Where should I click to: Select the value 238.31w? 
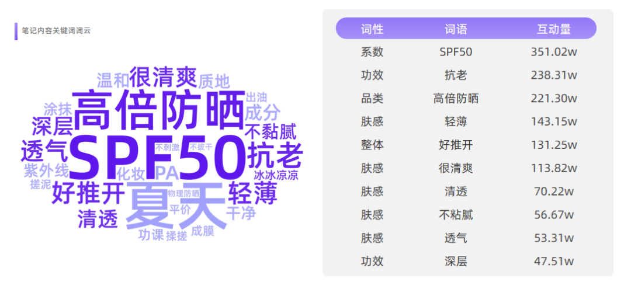coord(554,75)
